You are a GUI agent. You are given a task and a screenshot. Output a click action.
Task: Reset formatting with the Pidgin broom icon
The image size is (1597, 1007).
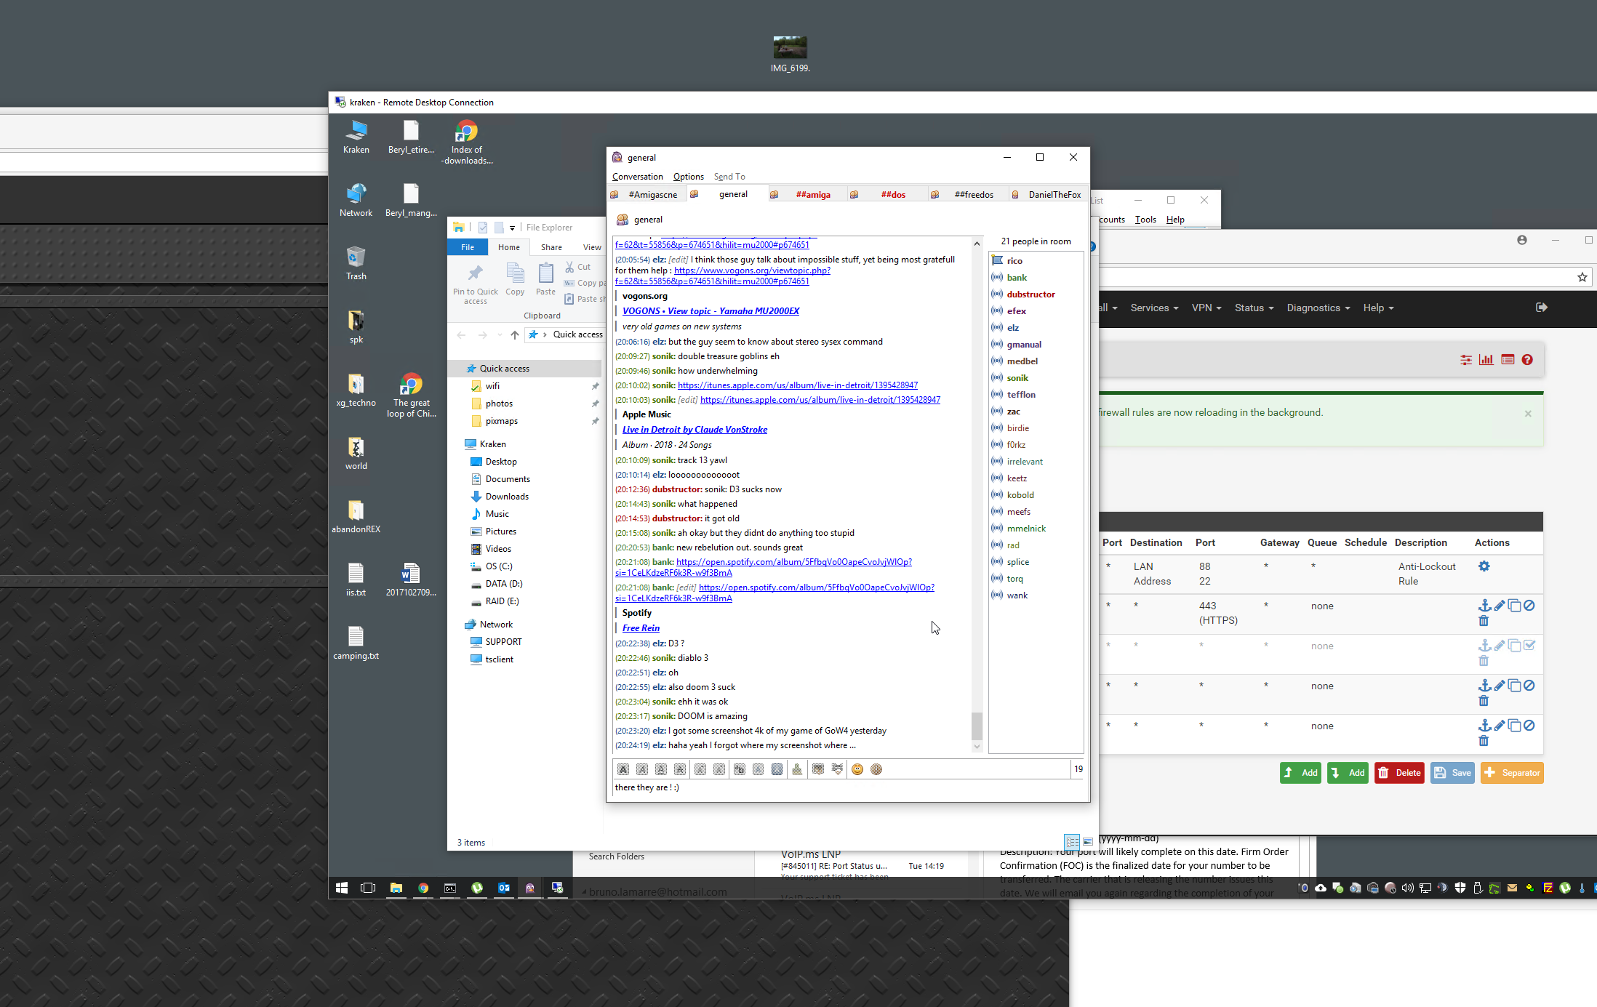pos(797,769)
